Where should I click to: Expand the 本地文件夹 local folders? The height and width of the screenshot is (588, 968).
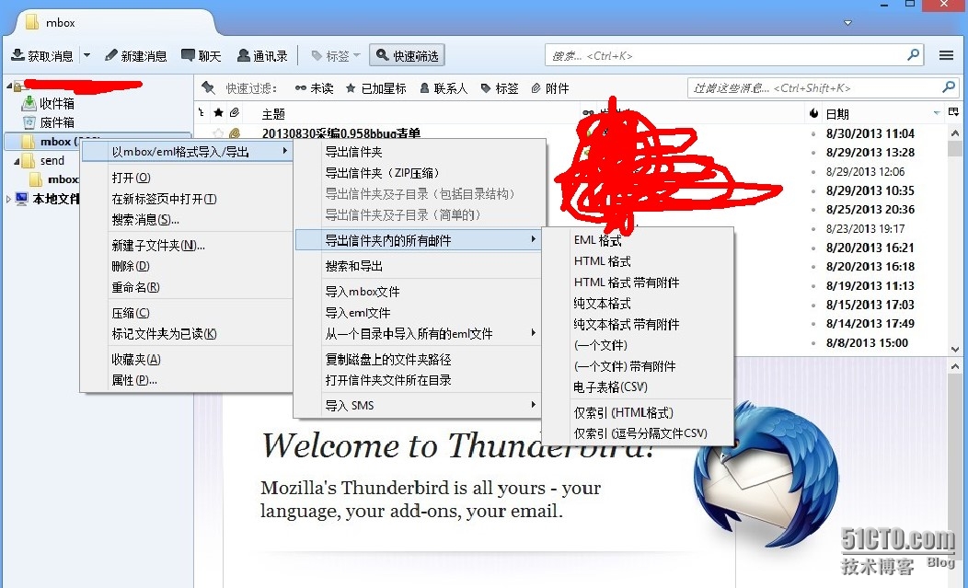pos(8,199)
